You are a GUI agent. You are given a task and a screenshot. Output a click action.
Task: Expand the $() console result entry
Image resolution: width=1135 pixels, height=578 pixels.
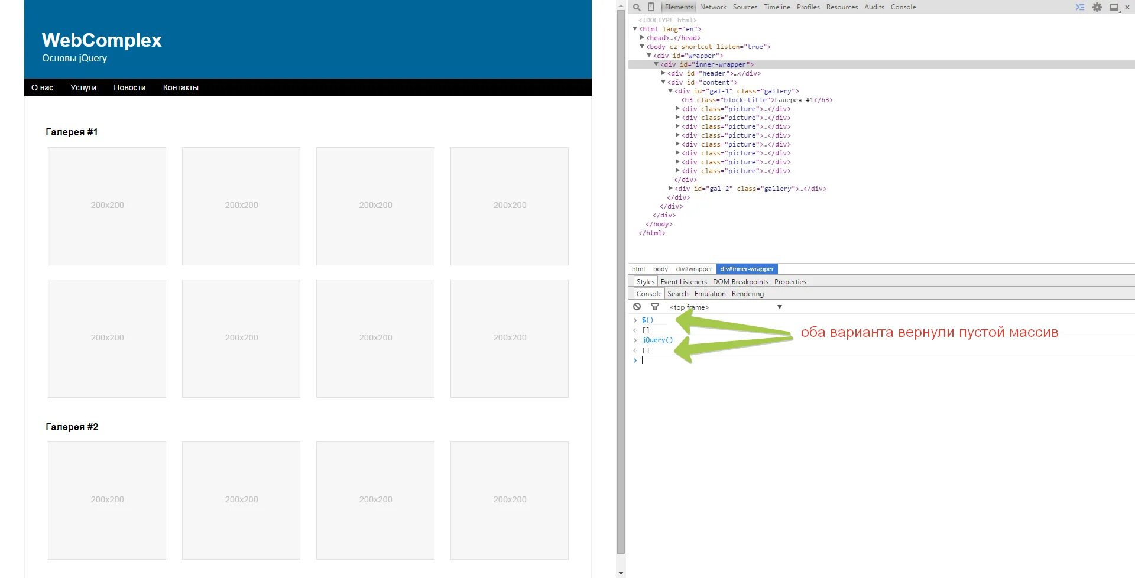tap(636, 319)
